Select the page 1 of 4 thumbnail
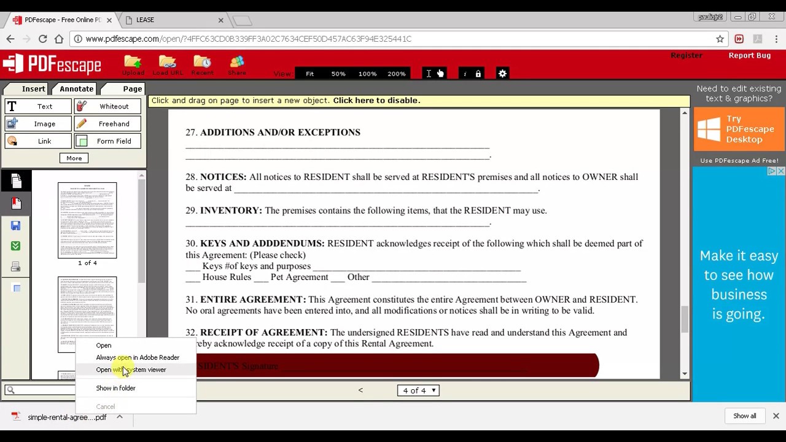786x442 pixels. click(x=87, y=220)
